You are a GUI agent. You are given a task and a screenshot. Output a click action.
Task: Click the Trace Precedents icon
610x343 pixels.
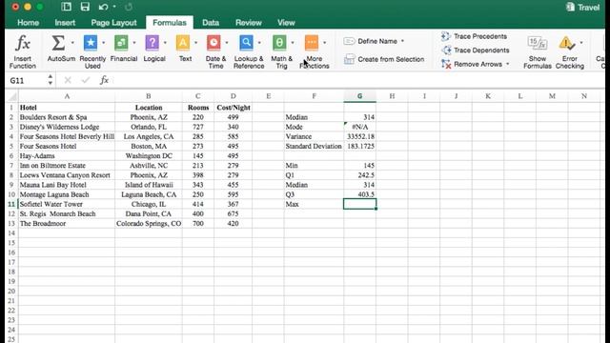pyautogui.click(x=446, y=36)
